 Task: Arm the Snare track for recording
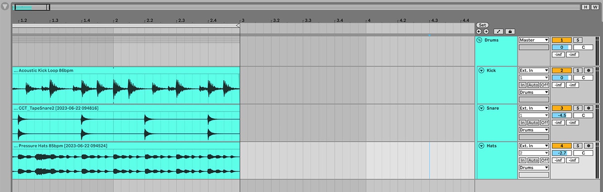589,108
